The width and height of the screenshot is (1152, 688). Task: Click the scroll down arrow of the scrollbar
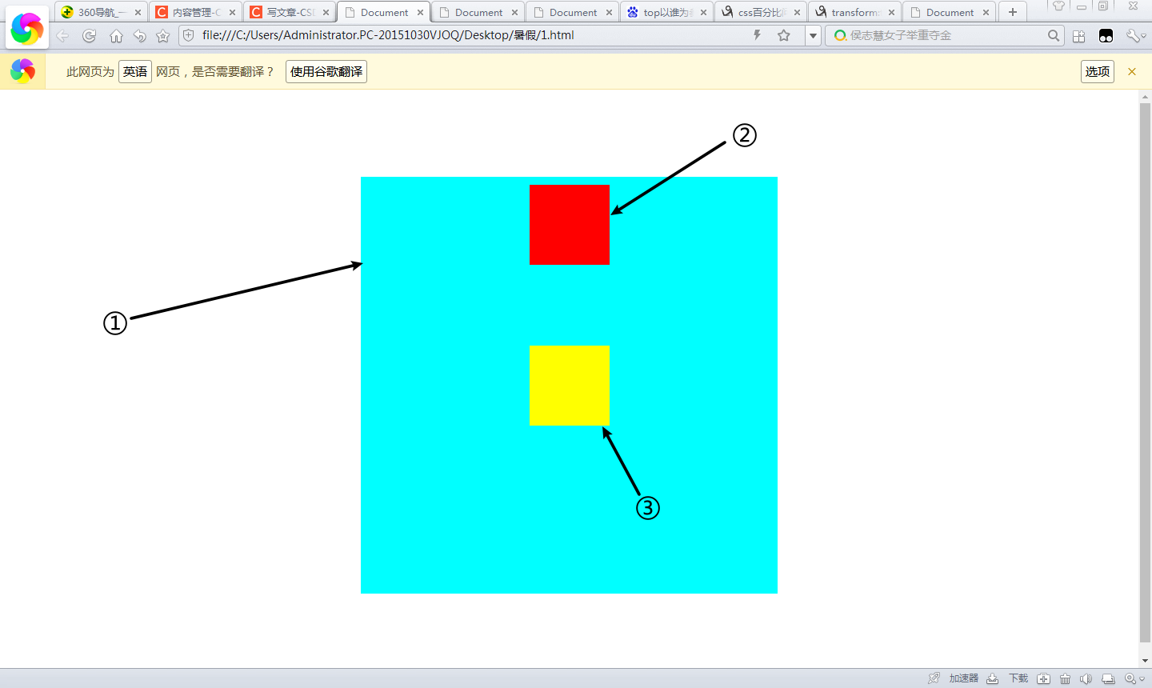coord(1145,661)
